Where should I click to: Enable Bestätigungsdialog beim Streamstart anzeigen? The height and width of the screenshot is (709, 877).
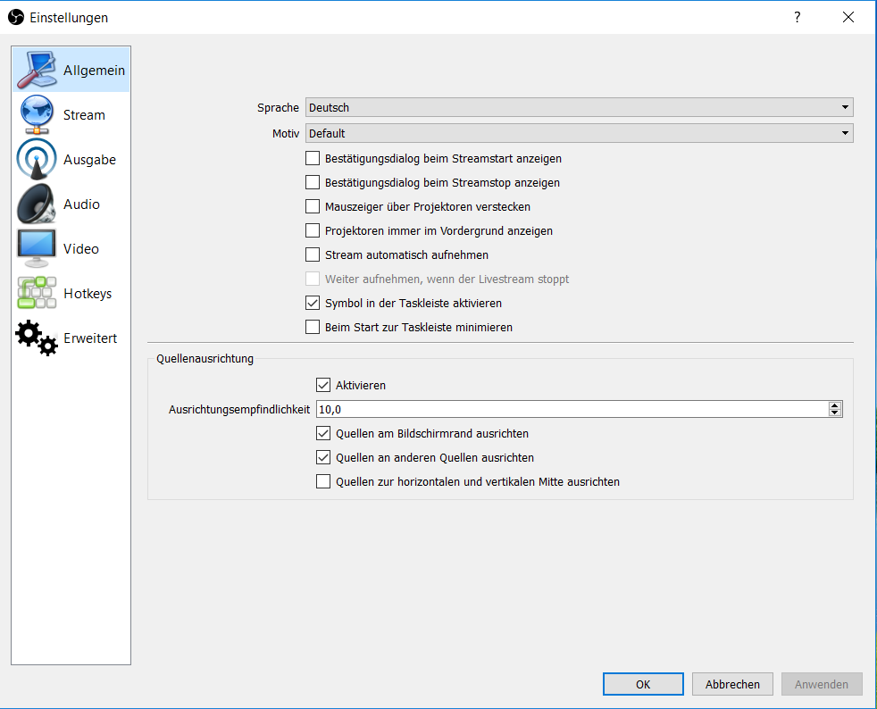[313, 158]
